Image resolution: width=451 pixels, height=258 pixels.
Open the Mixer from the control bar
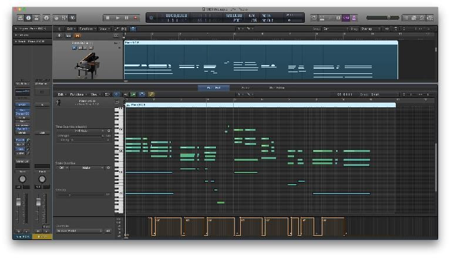63,18
